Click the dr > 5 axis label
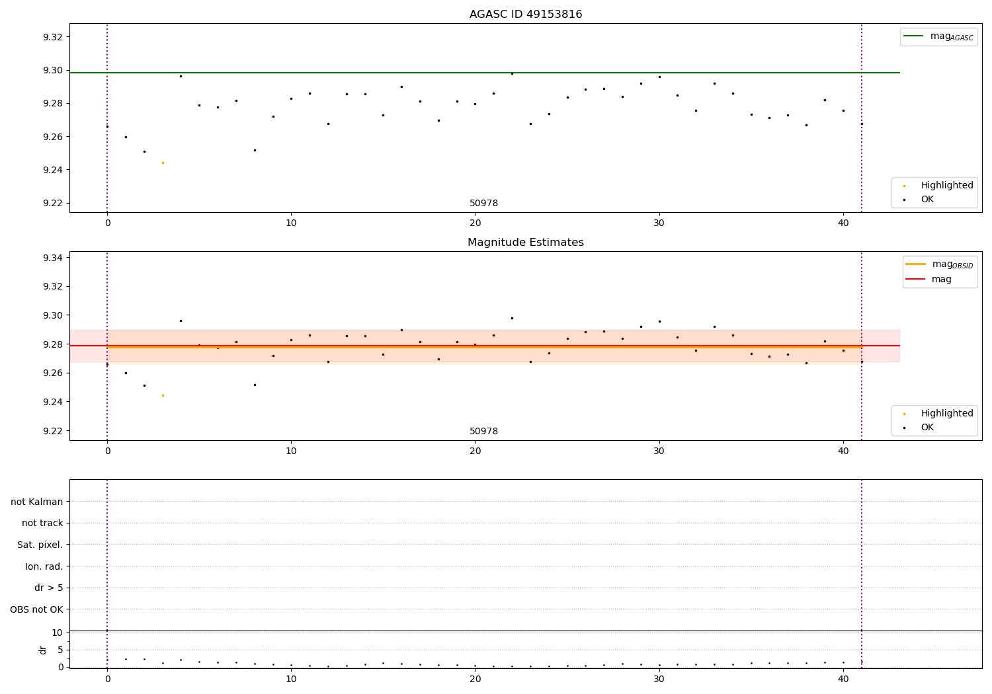The image size is (992, 694). [x=49, y=588]
